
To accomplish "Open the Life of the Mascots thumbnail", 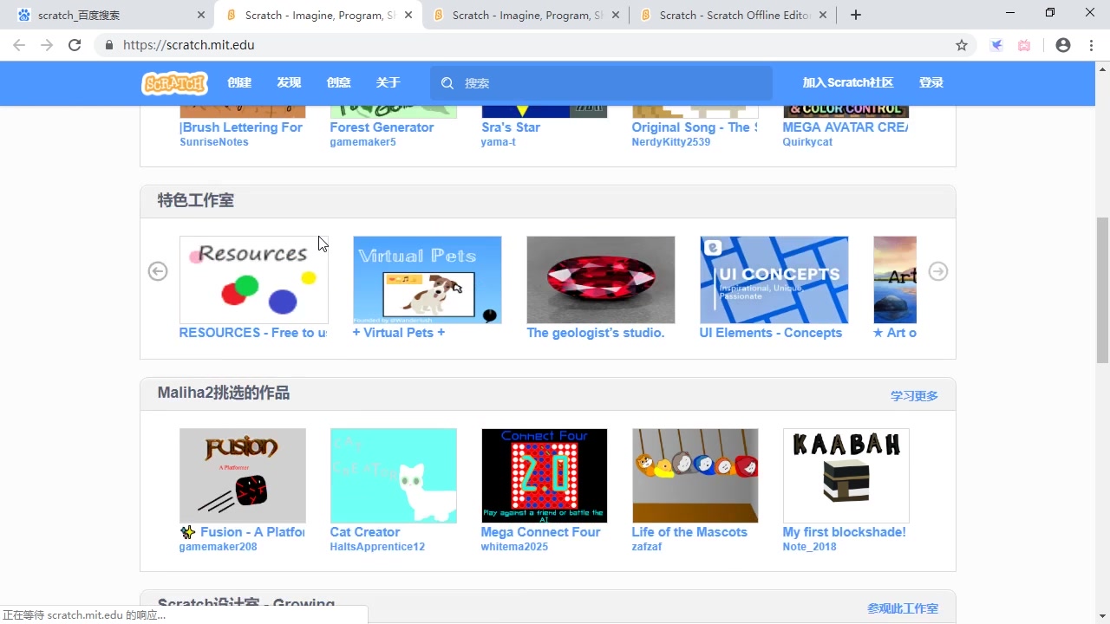I will click(x=695, y=476).
